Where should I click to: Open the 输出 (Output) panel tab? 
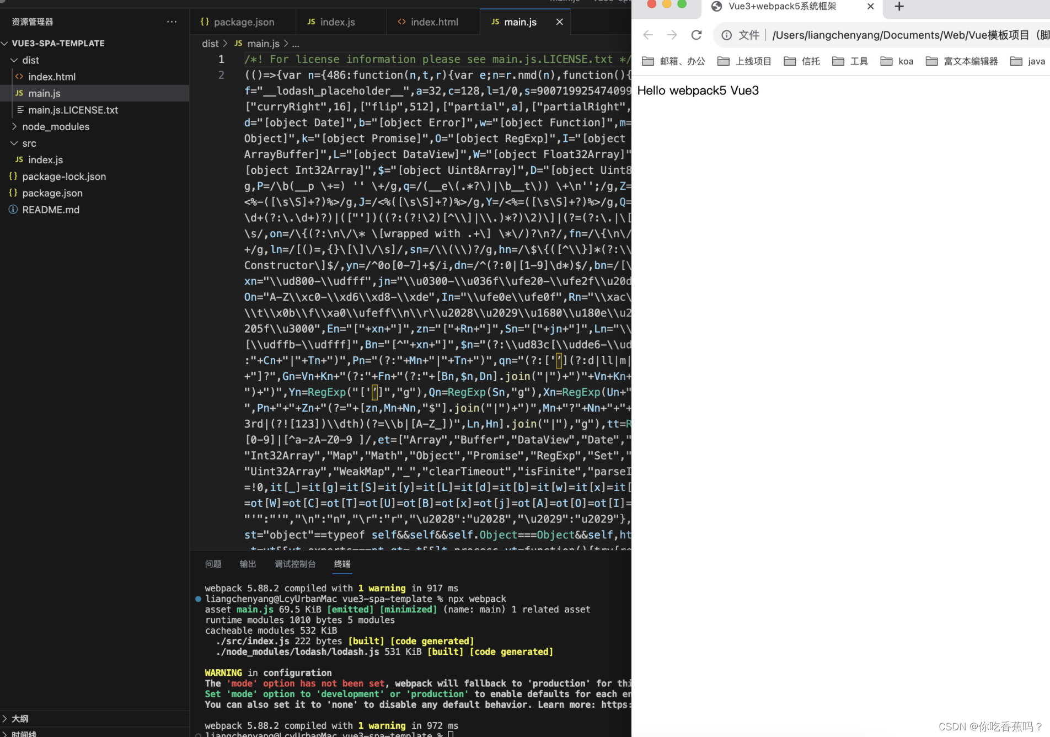pos(248,564)
